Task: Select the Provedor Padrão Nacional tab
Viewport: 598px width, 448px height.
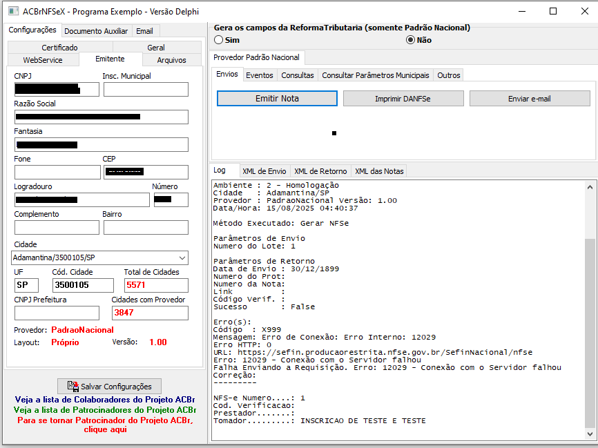Action: point(256,57)
